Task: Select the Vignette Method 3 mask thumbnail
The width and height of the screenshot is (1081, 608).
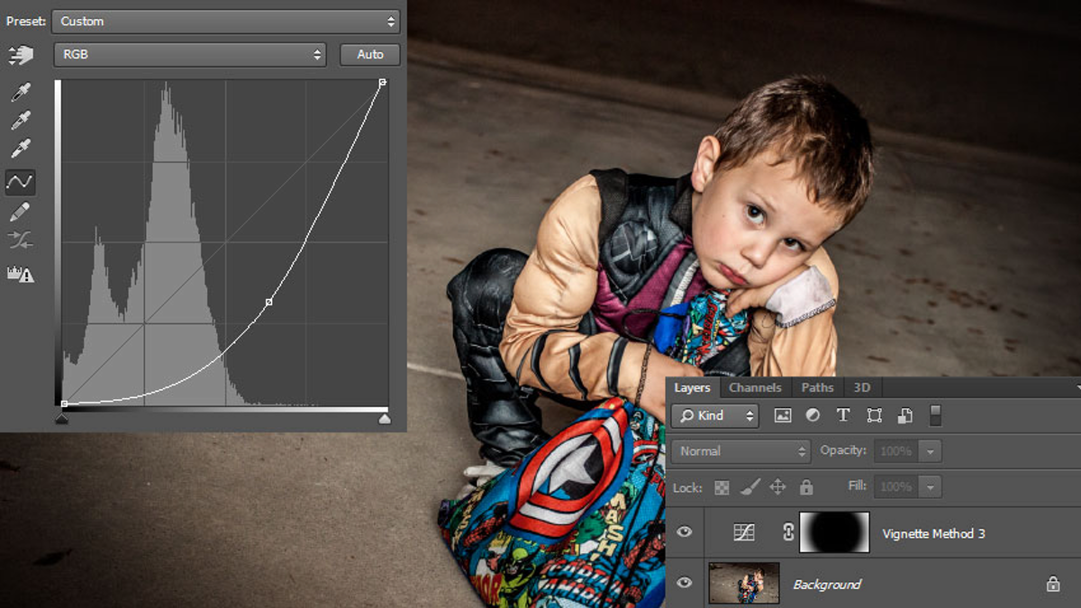Action: pos(833,531)
